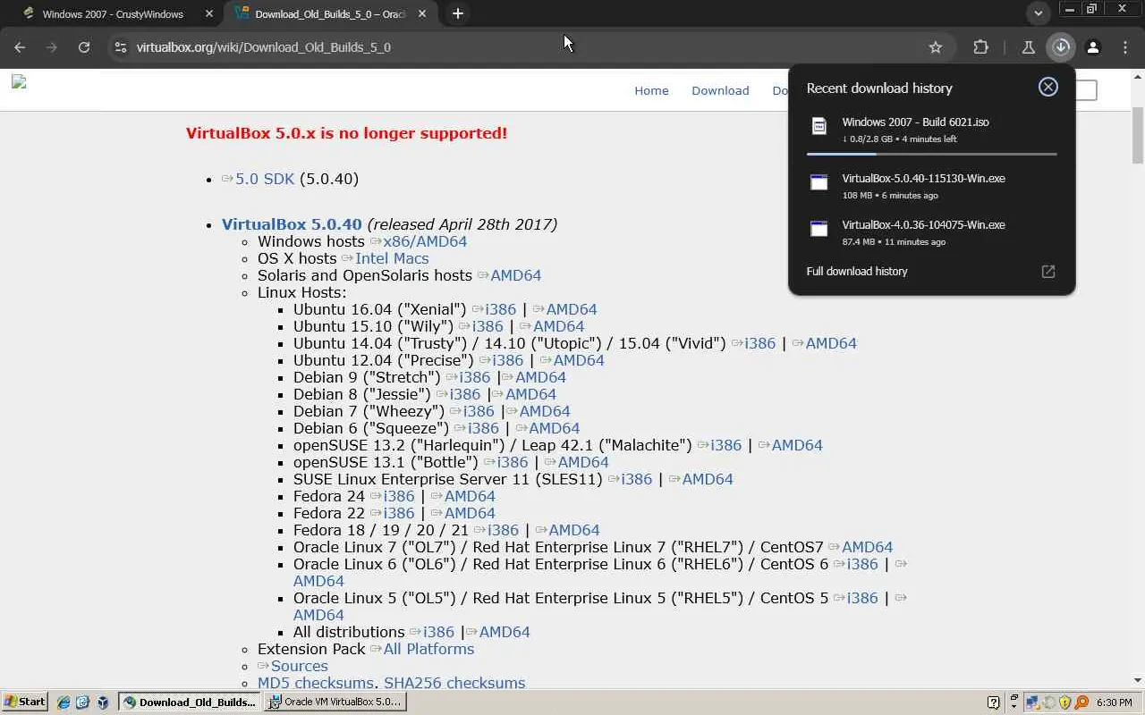Click the 6:30 PM system clock

click(x=1114, y=702)
